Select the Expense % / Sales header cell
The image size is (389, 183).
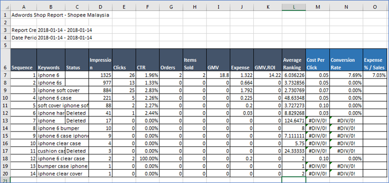tap(375, 60)
